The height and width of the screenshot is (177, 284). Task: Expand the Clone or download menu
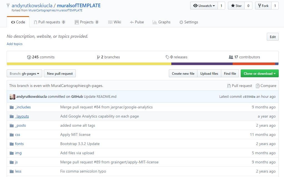click(x=260, y=73)
